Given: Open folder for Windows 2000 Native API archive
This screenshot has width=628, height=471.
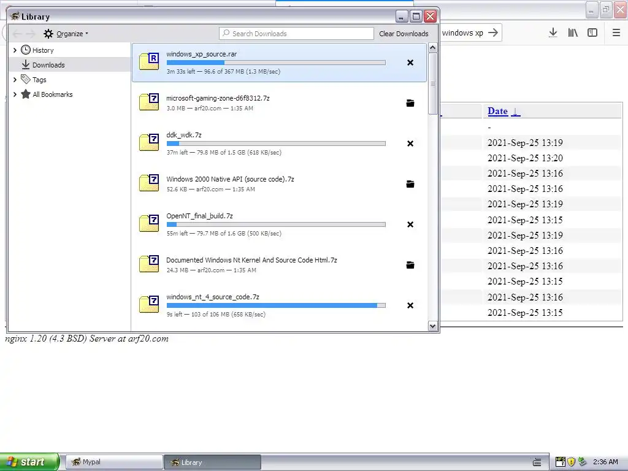Looking at the screenshot, I should (410, 184).
